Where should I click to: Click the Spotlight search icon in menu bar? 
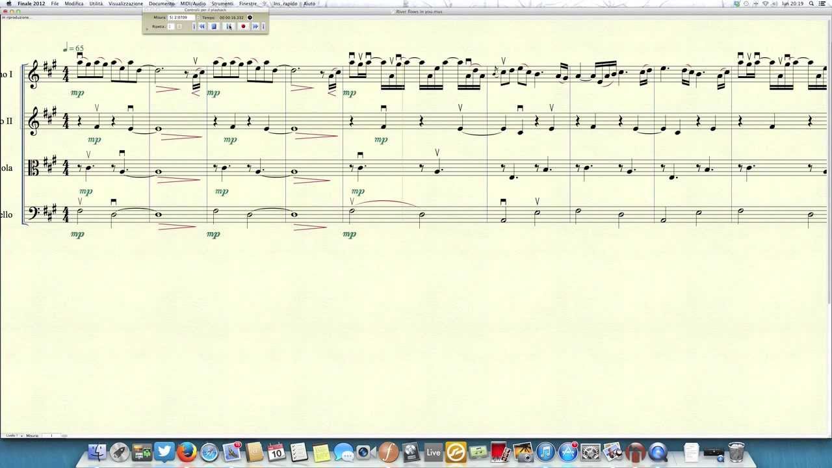[812, 3]
